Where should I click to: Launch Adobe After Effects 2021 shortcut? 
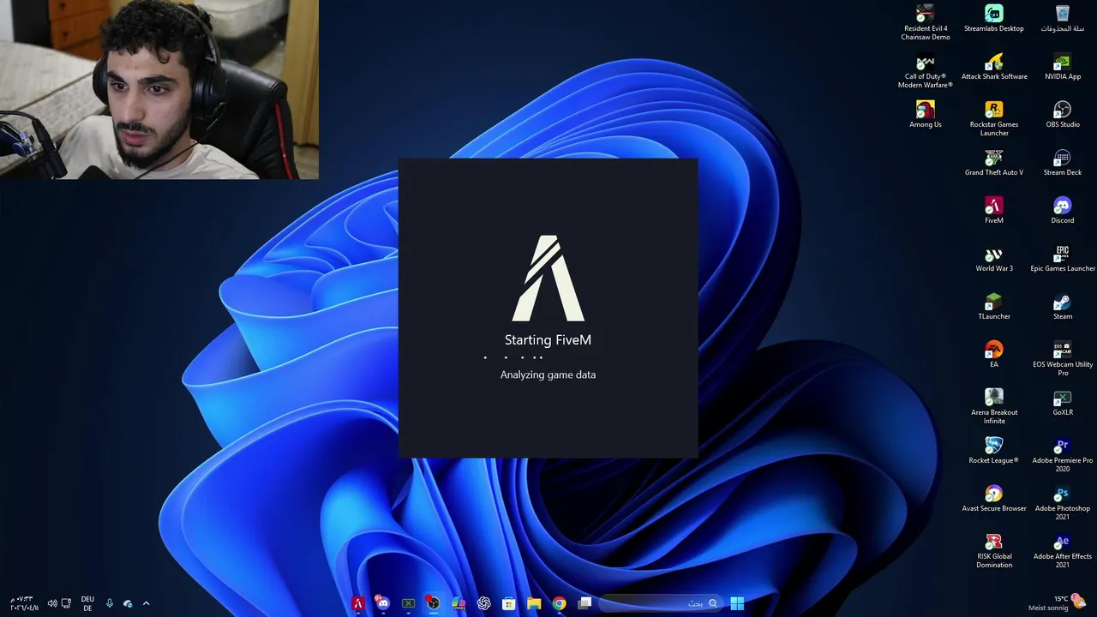[x=1062, y=551]
